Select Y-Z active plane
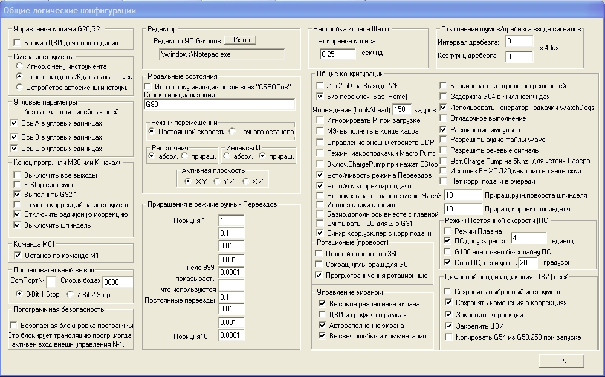The height and width of the screenshot is (377, 605). point(216,181)
